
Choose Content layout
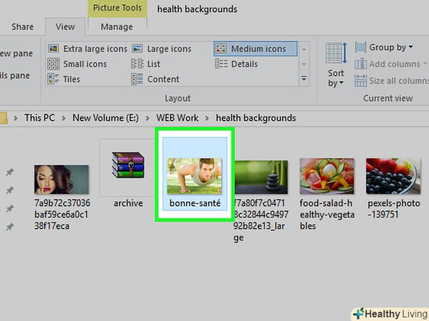point(156,79)
